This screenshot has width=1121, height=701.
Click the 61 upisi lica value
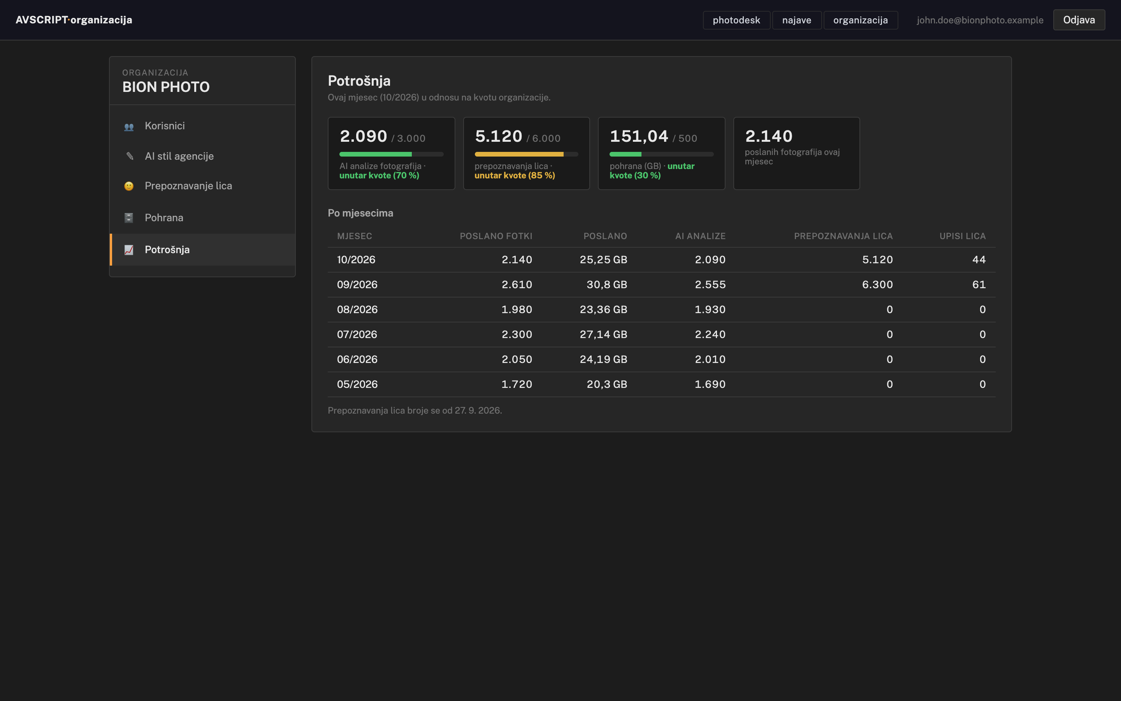tap(979, 285)
